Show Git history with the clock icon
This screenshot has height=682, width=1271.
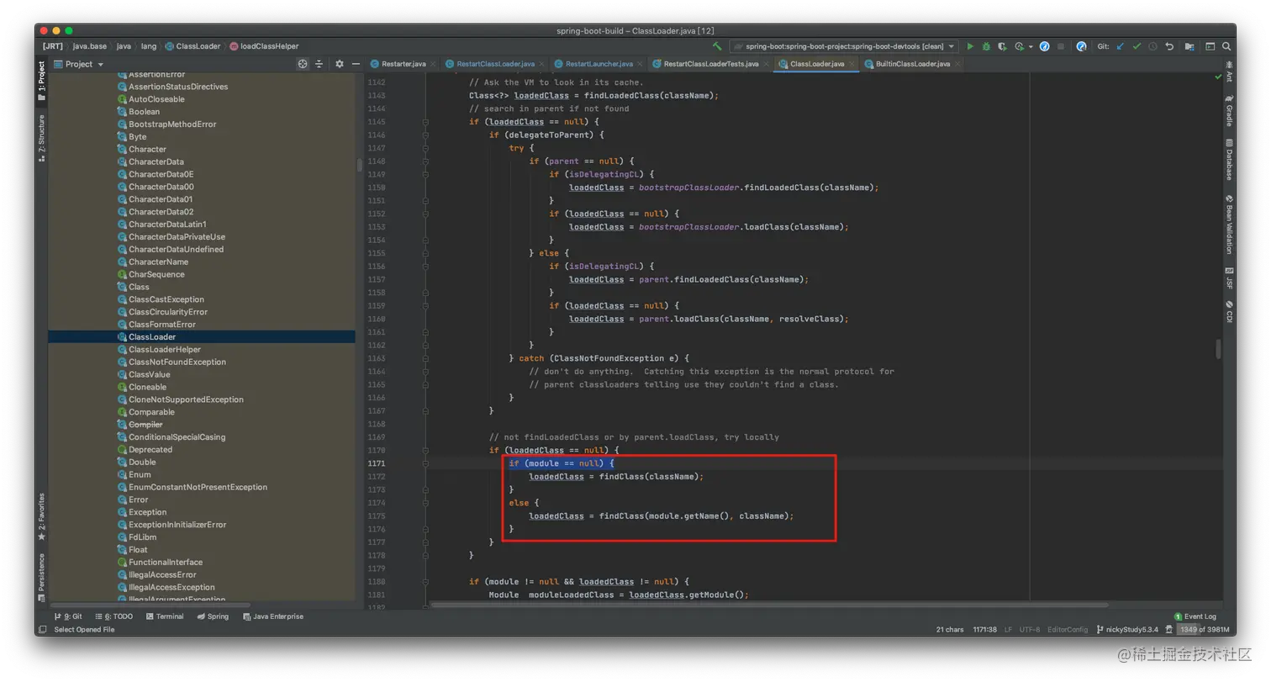1152,46
